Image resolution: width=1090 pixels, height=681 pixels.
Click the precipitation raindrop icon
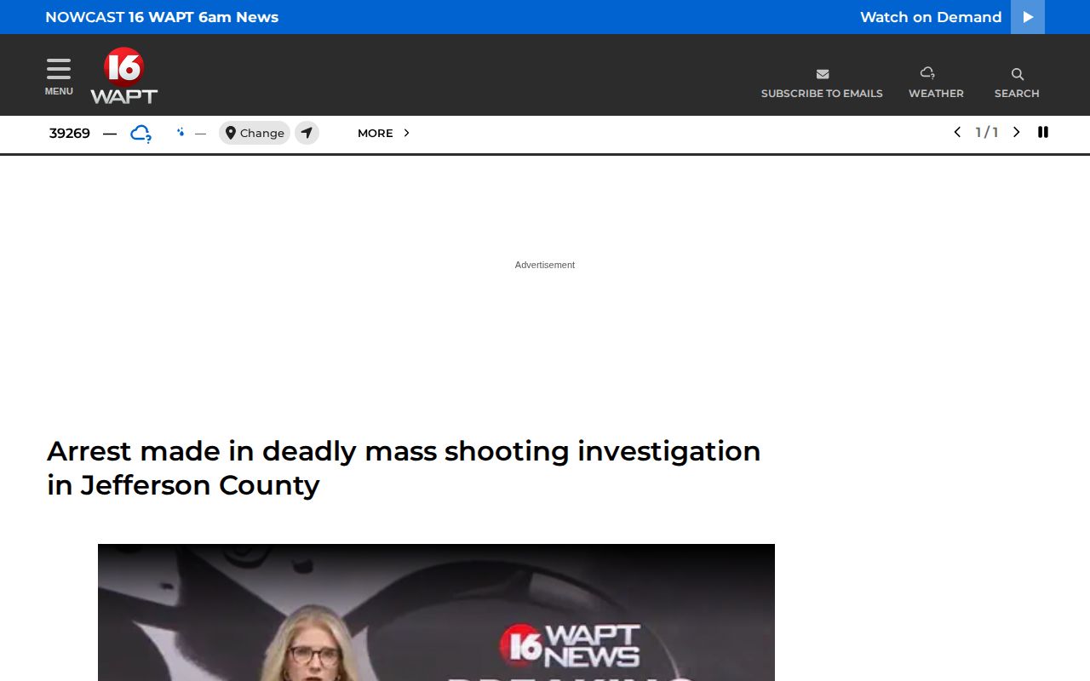[x=181, y=132]
